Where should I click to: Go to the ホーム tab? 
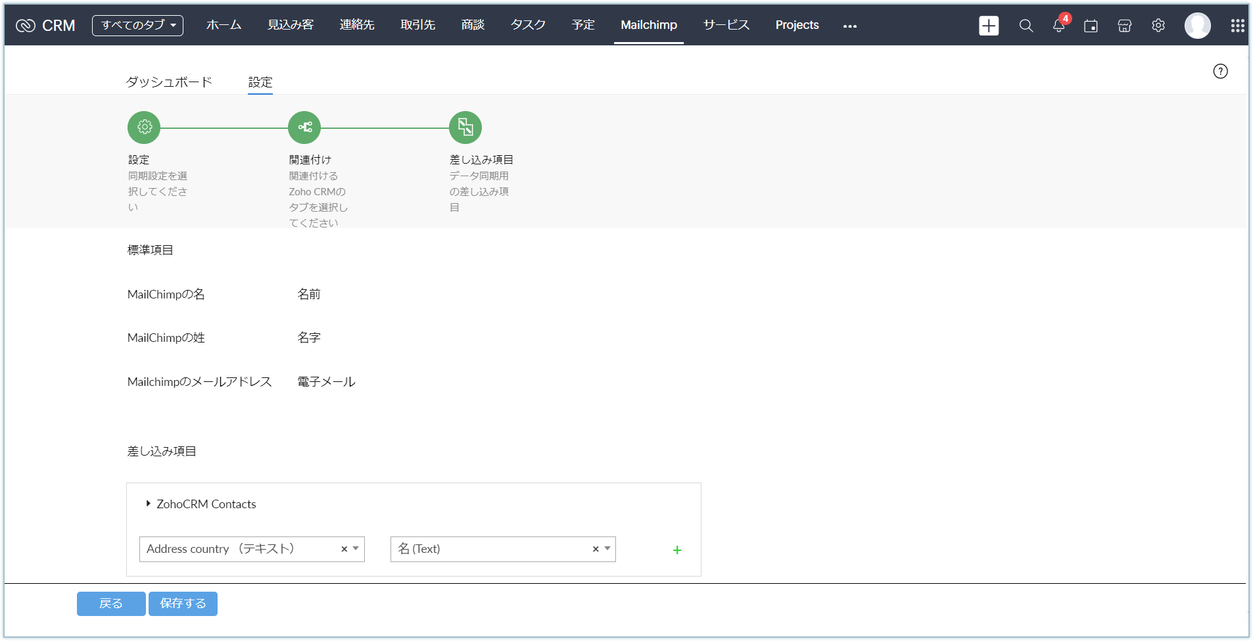click(x=224, y=25)
